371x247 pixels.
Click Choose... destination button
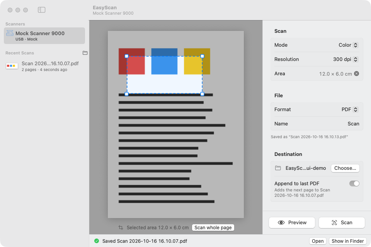coord(345,168)
